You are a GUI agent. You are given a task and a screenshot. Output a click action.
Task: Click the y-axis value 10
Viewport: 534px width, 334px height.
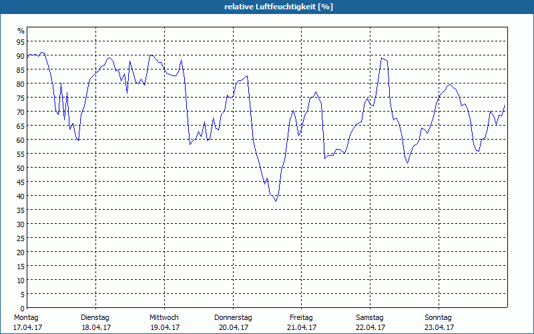(21, 281)
